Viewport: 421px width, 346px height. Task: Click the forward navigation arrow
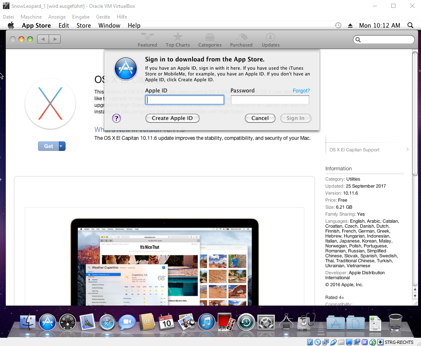[x=55, y=39]
